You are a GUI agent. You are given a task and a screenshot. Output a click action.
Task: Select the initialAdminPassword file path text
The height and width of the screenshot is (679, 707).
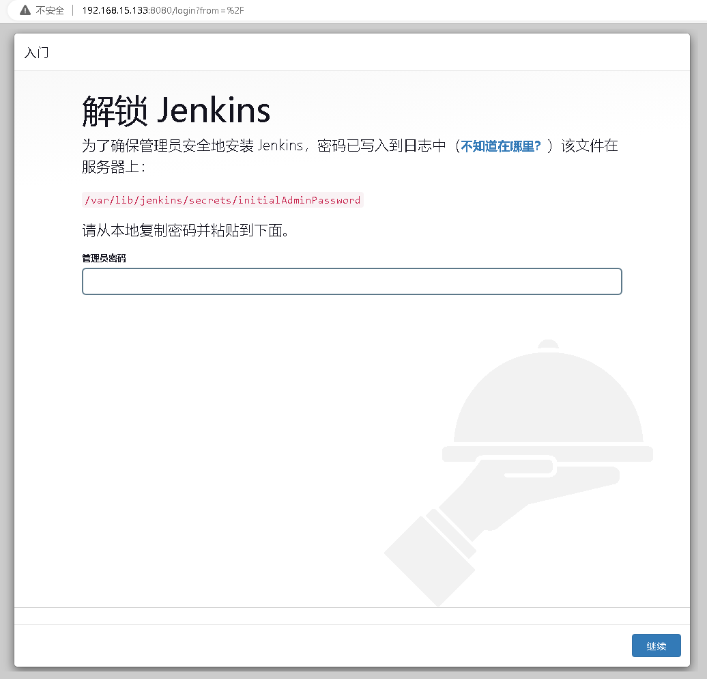click(222, 200)
